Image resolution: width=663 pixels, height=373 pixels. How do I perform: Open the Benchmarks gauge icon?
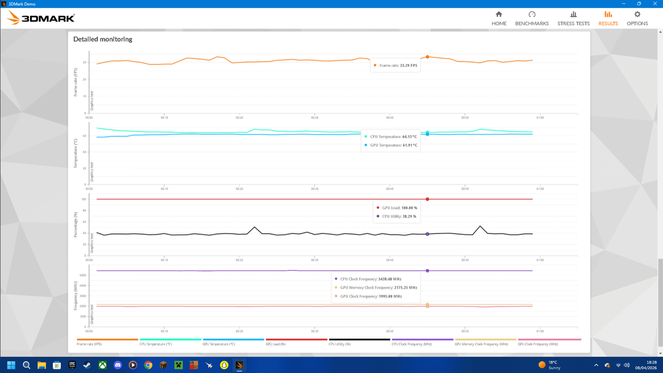[532, 15]
